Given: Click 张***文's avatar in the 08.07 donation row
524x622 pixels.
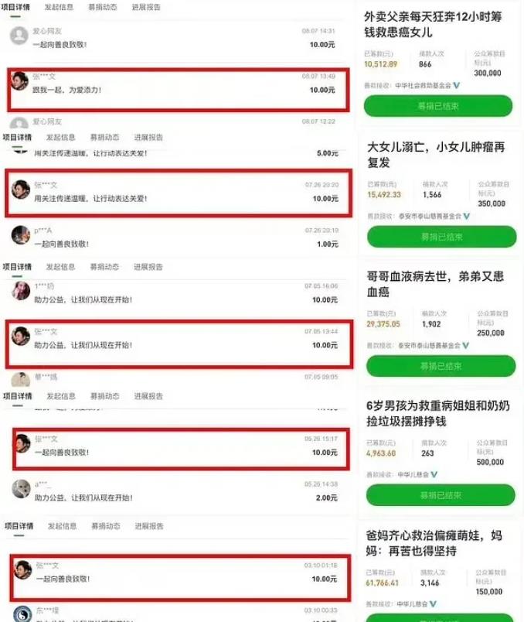Looking at the screenshot, I should pyautogui.click(x=19, y=81).
